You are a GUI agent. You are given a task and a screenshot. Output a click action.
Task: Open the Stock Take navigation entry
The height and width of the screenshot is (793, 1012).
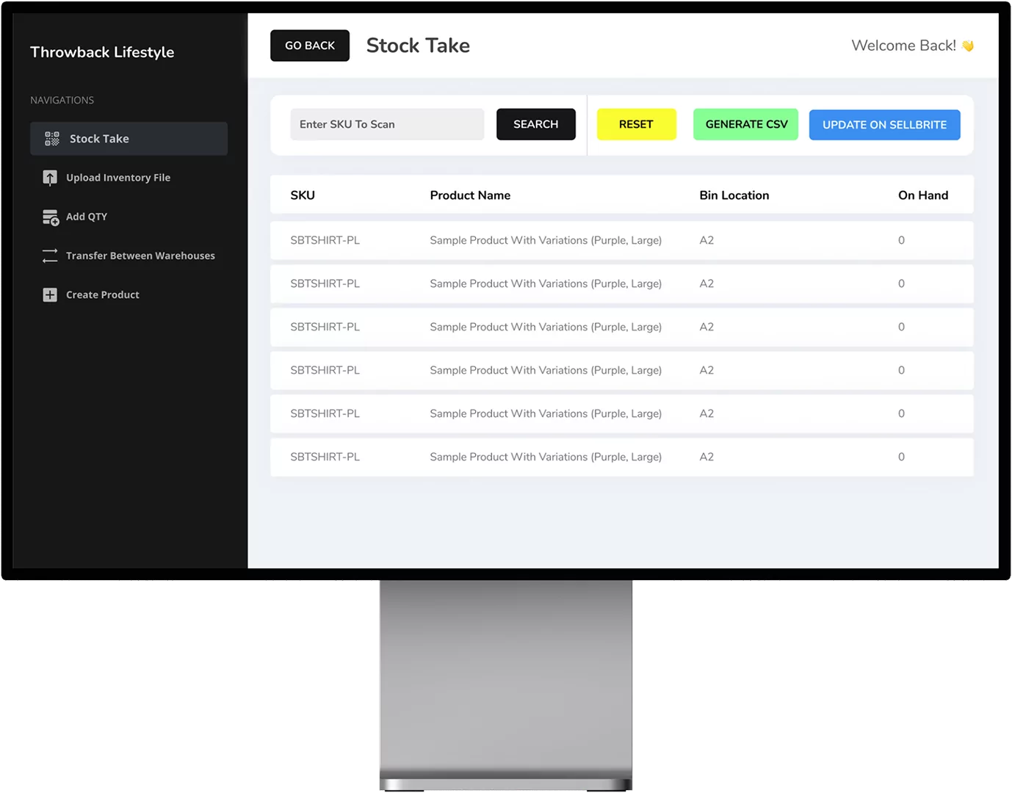[99, 138]
